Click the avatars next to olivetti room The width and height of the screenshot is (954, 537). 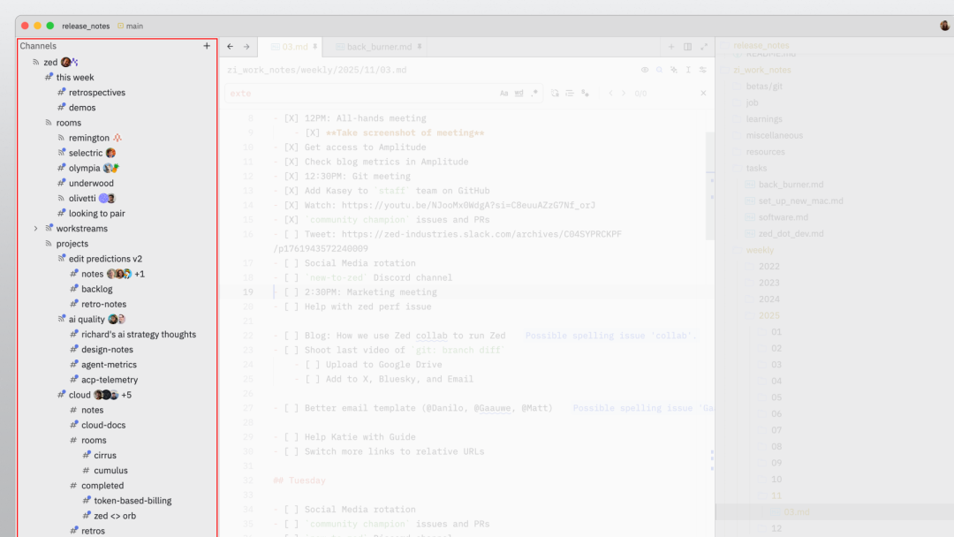point(107,198)
